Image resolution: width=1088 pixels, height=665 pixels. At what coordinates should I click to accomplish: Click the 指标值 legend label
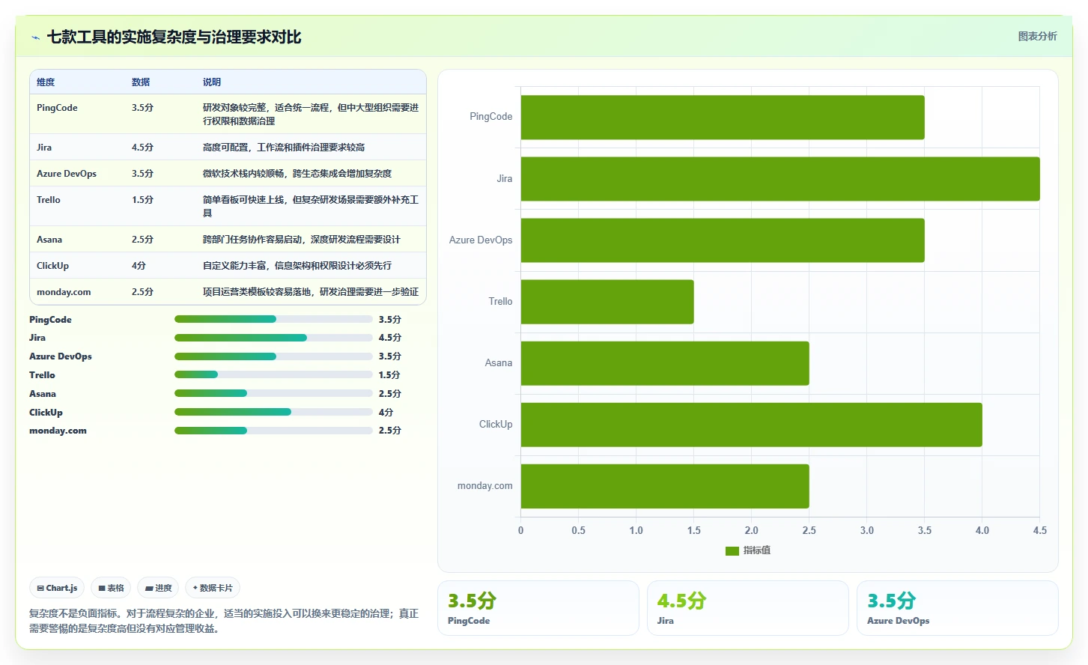click(757, 550)
